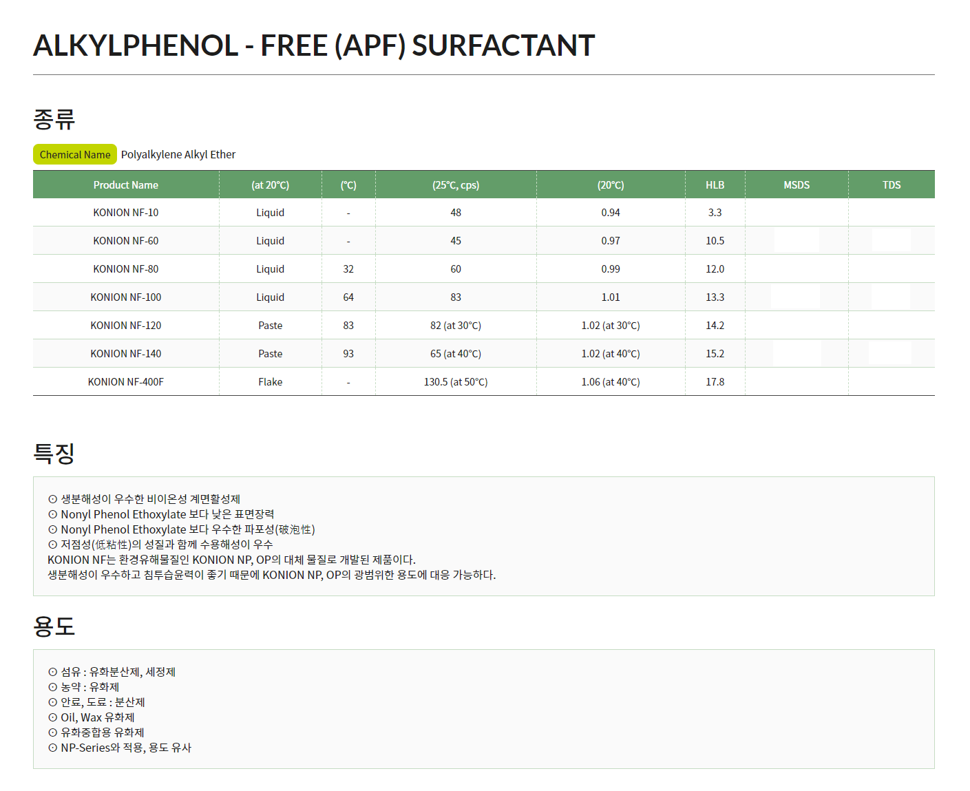Click the 'Nonyl Phenol Ethoxylate 보다 낮은 표면장력' line
This screenshot has height=791, width=970.
point(161,514)
